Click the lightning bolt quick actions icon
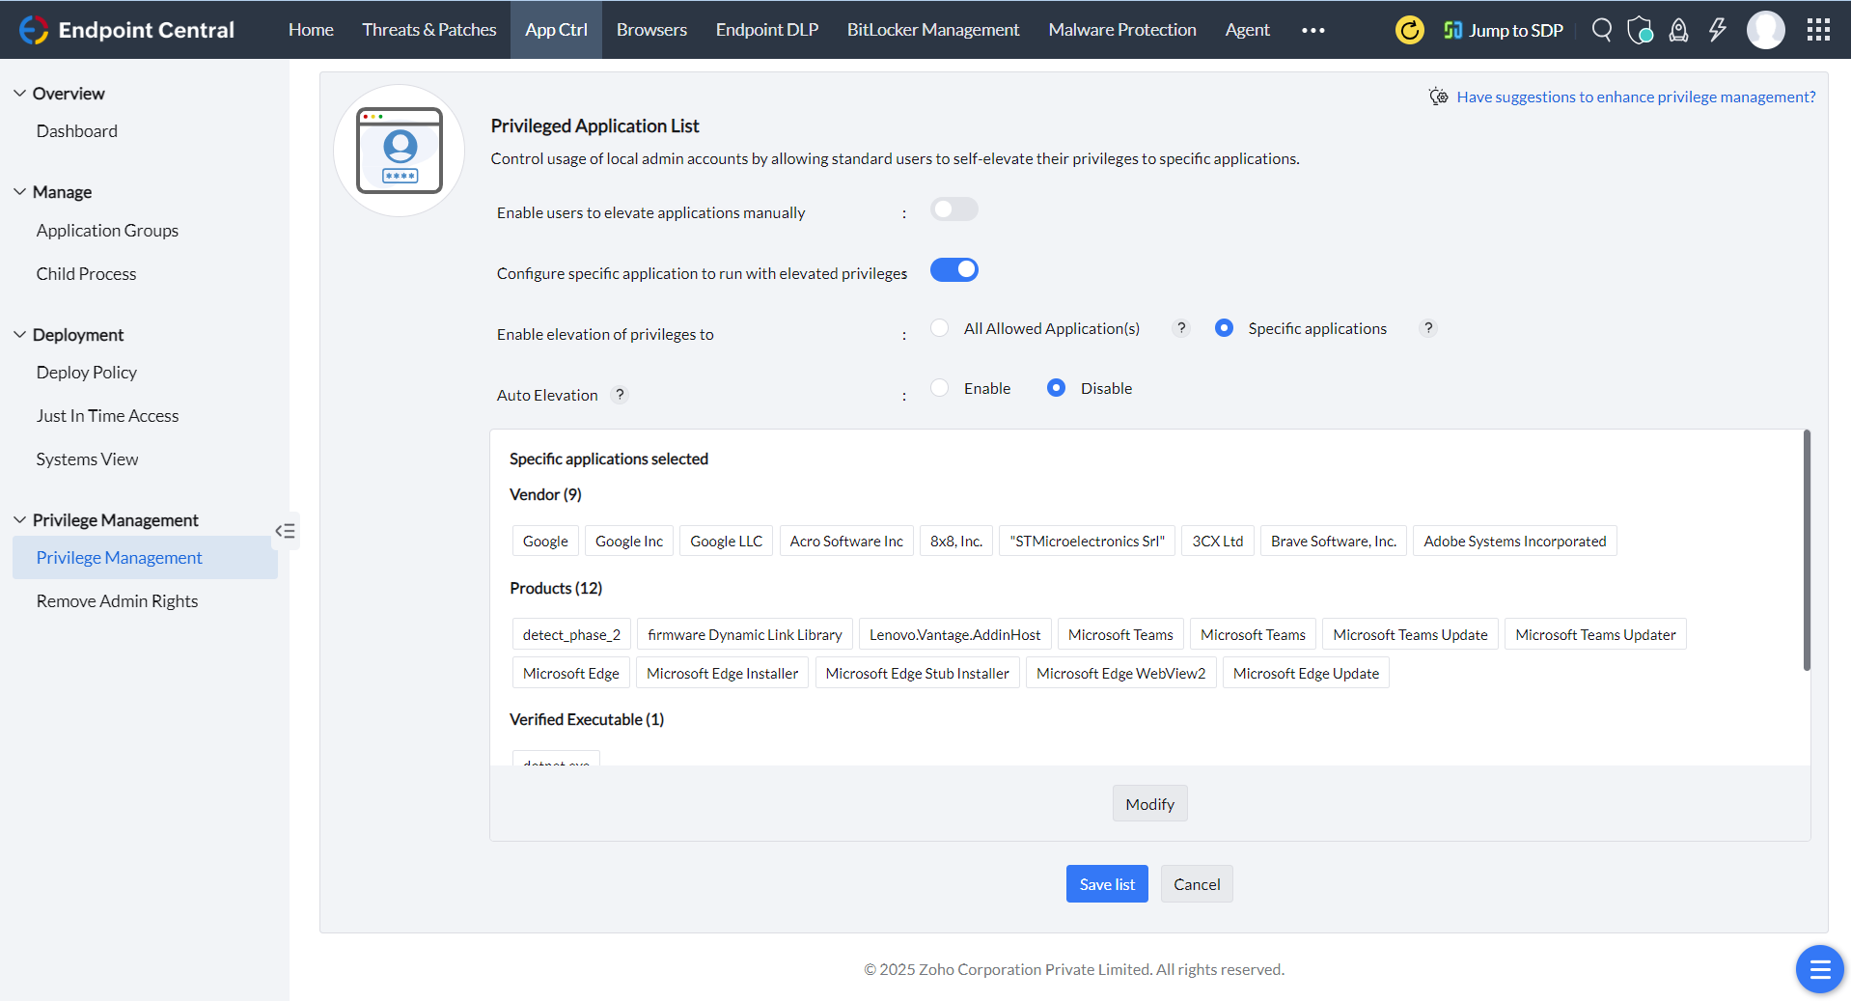The image size is (1851, 1001). pyautogui.click(x=1718, y=30)
